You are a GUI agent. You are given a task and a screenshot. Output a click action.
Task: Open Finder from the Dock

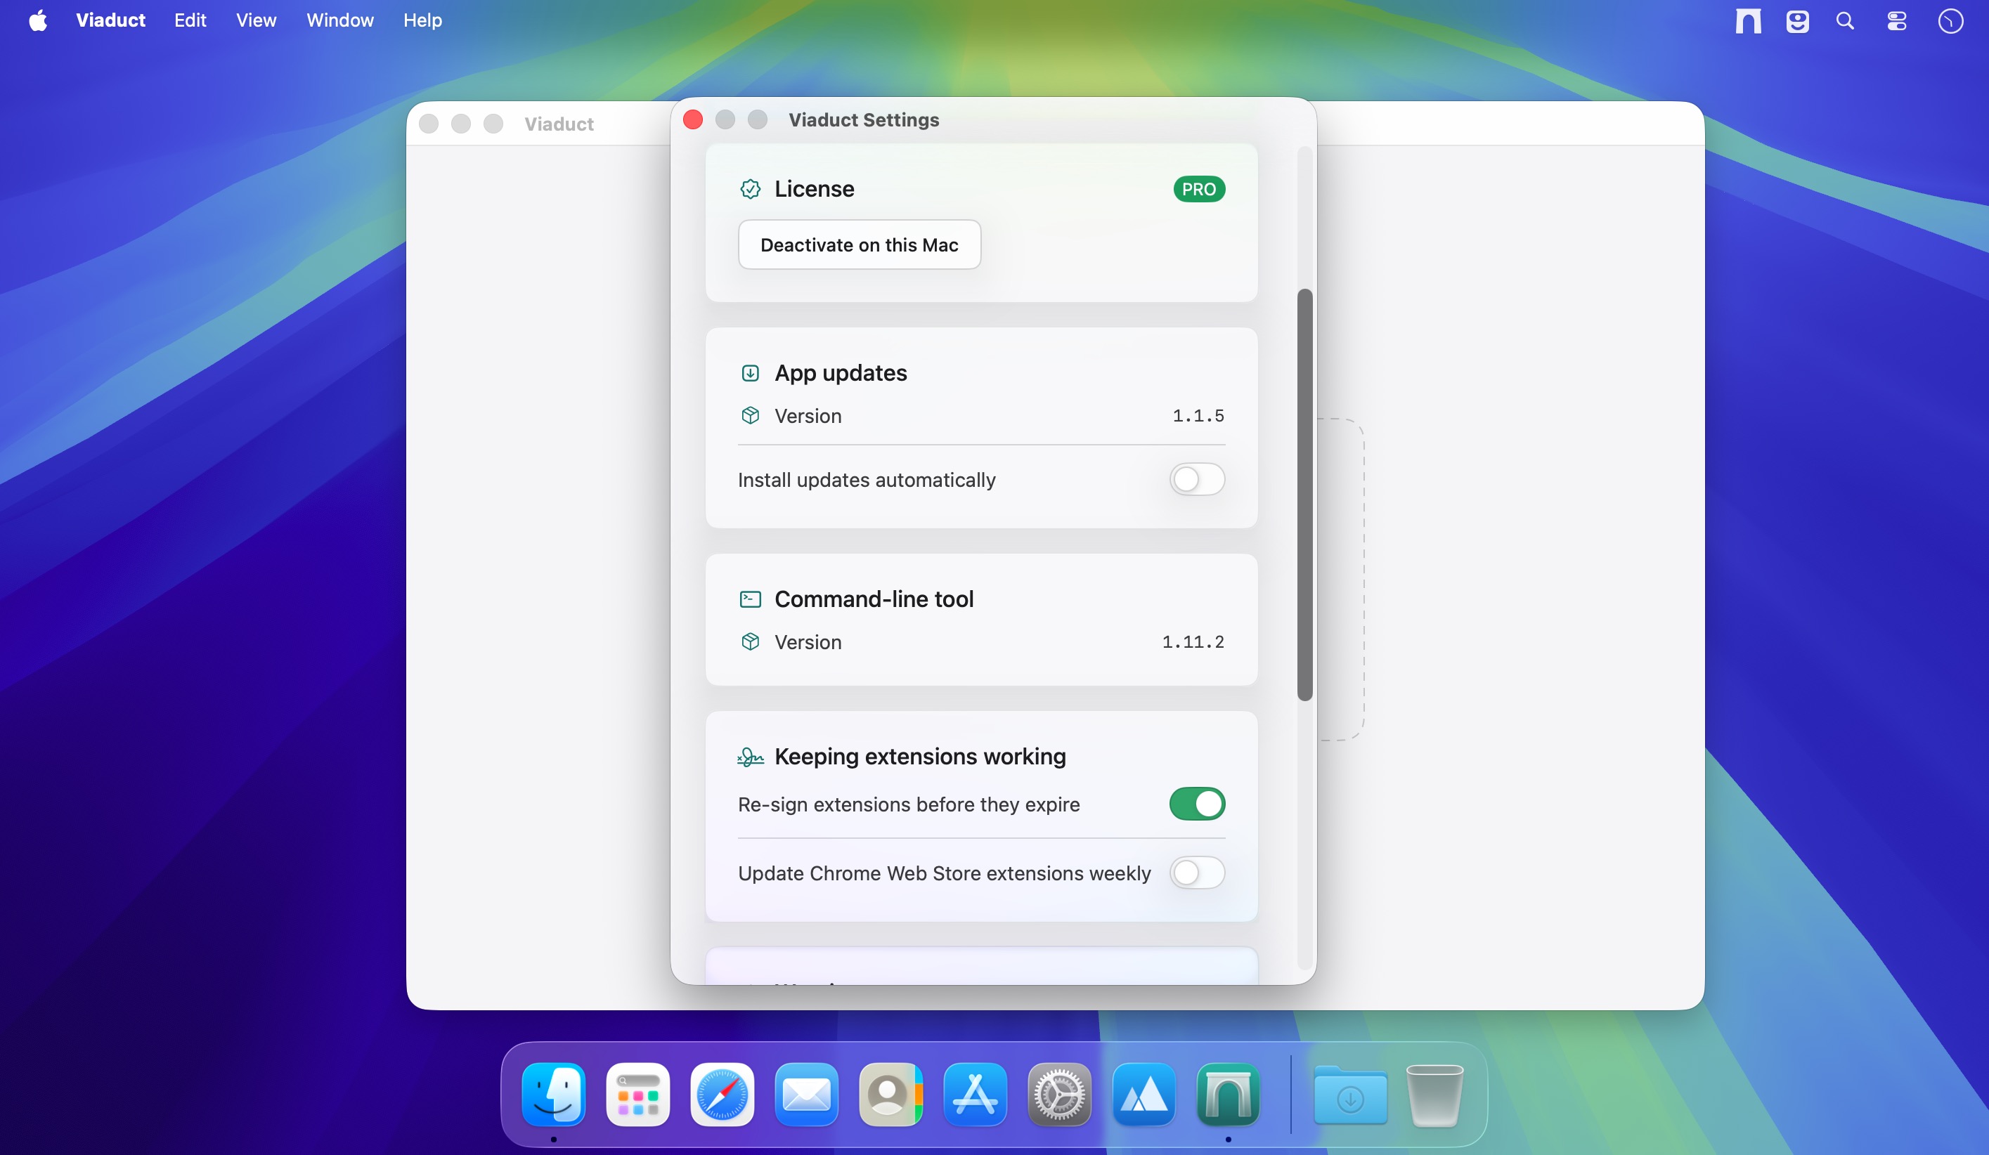553,1095
